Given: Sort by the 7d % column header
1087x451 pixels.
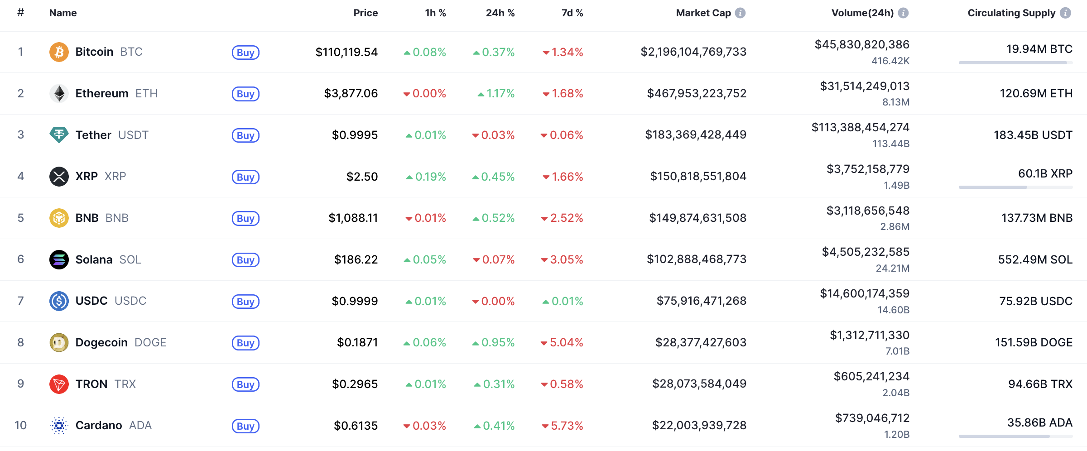Looking at the screenshot, I should [572, 13].
